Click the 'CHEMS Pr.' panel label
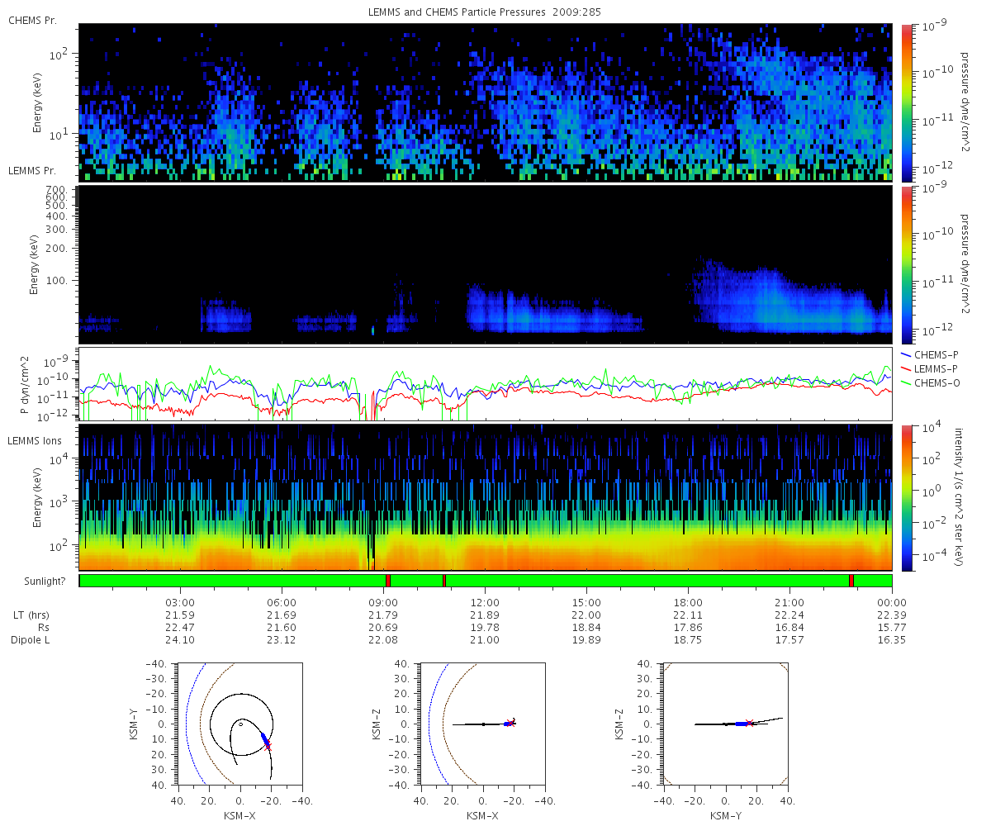This screenshot has width=991, height=826. (x=32, y=21)
